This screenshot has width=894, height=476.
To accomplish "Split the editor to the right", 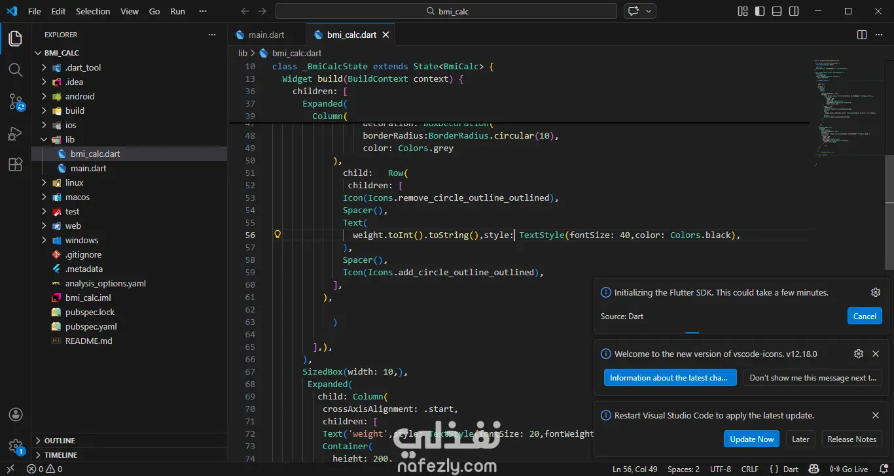I will click(x=862, y=35).
